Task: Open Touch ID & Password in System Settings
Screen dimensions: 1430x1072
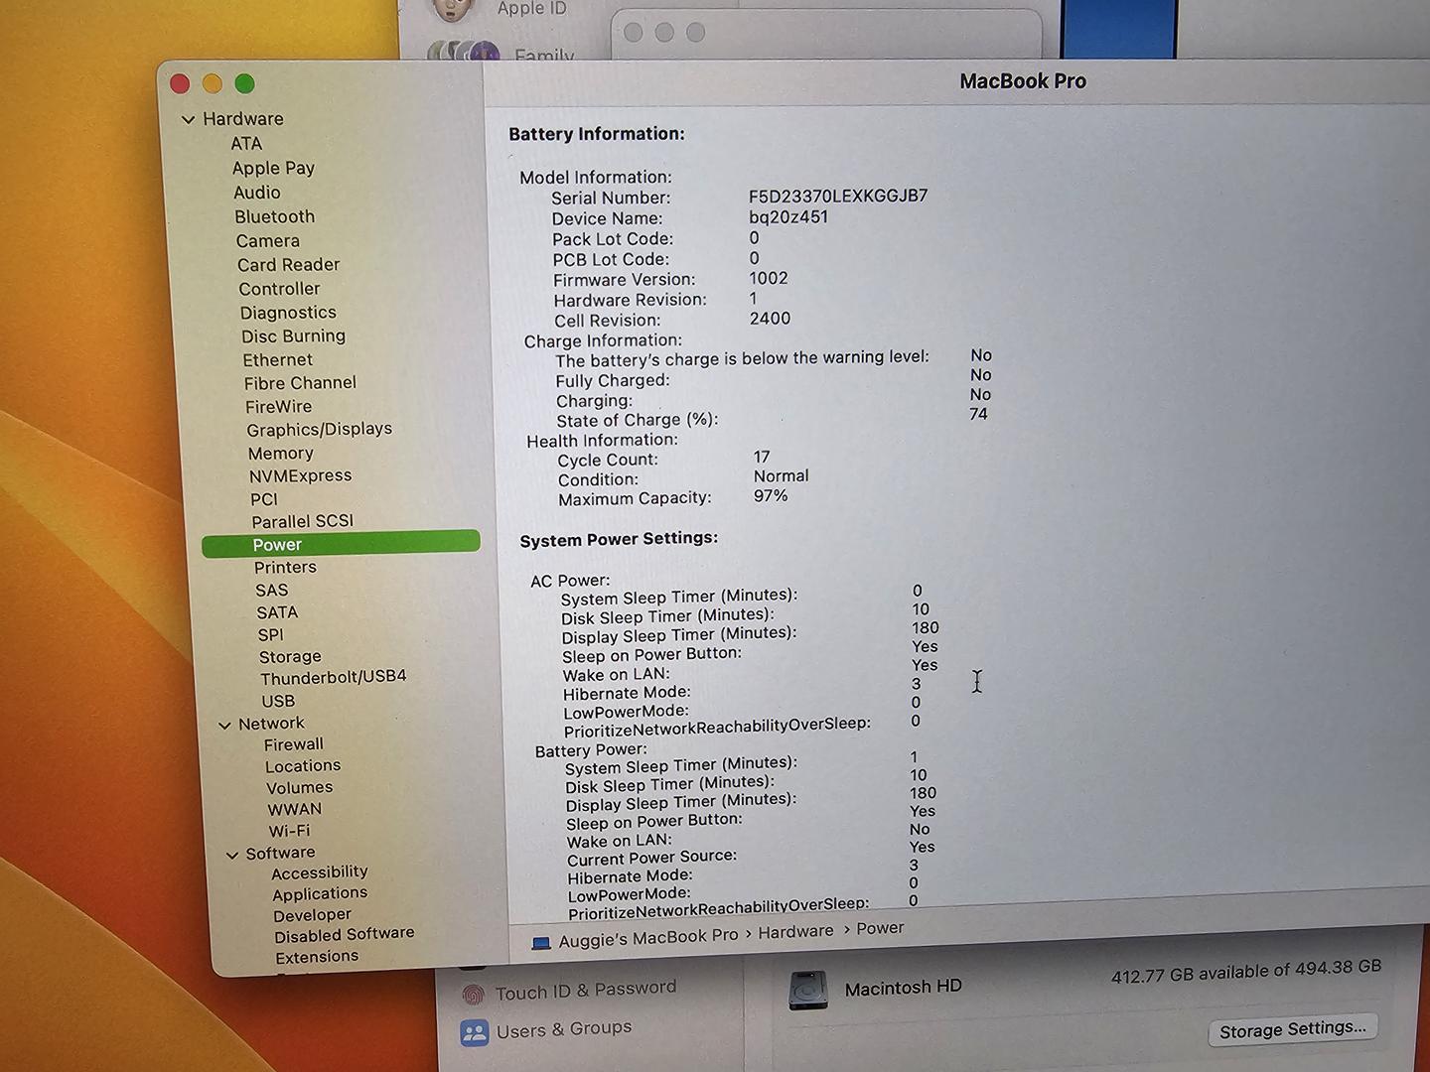Action: click(x=586, y=990)
